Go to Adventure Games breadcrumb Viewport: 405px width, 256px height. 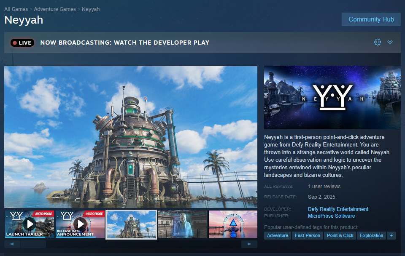coord(55,9)
